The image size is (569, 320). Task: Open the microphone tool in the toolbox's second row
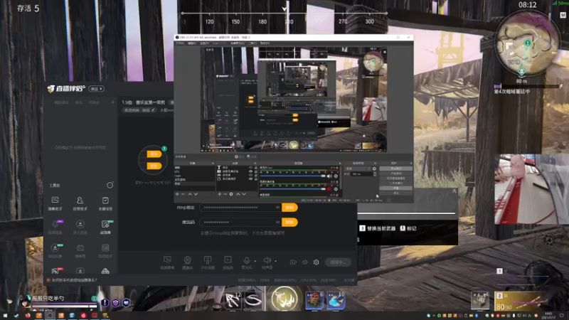coord(55,224)
